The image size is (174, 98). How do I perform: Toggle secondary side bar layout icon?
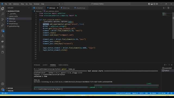pyautogui.click(x=154, y=4)
